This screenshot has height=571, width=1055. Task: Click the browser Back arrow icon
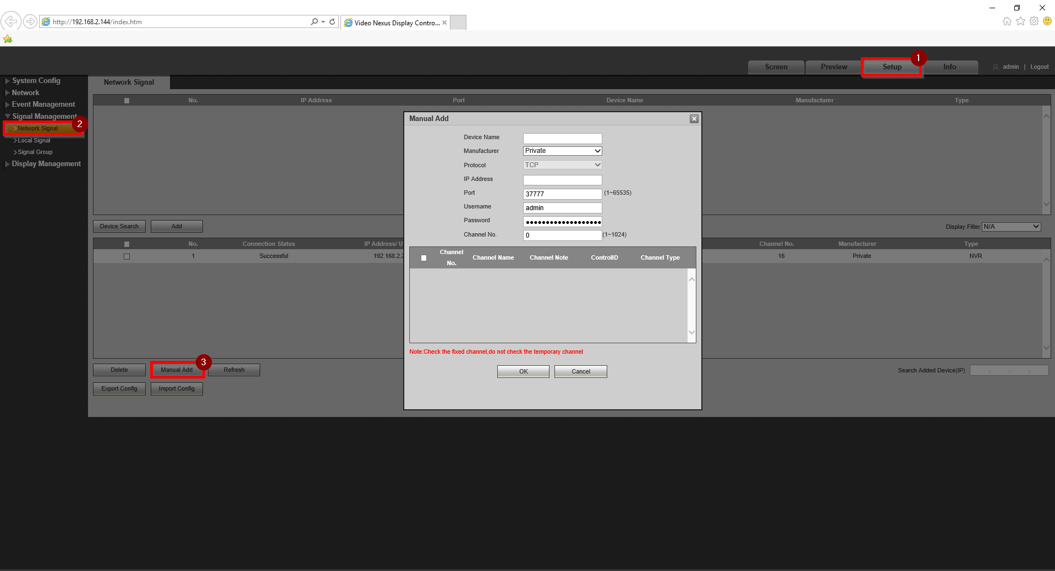[11, 21]
